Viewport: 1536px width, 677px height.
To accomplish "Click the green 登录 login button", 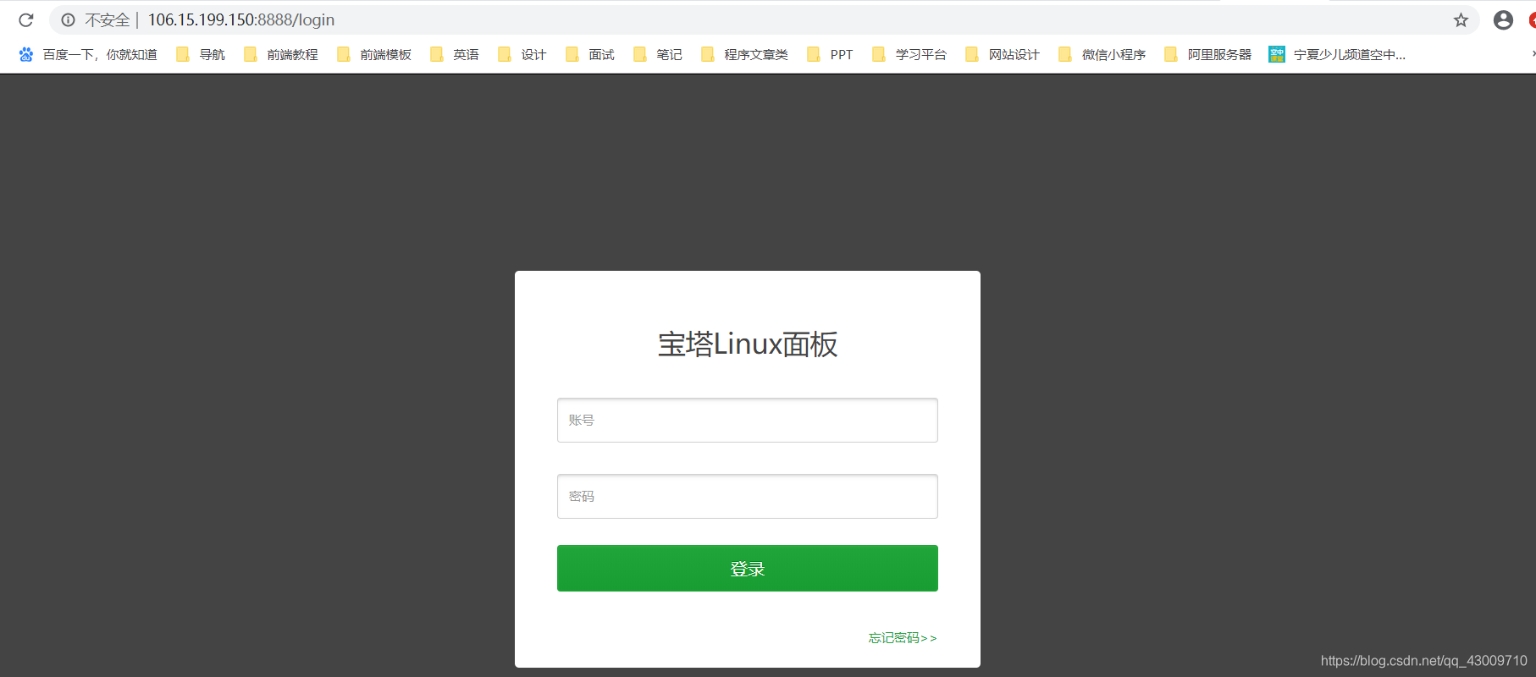I will (x=748, y=568).
